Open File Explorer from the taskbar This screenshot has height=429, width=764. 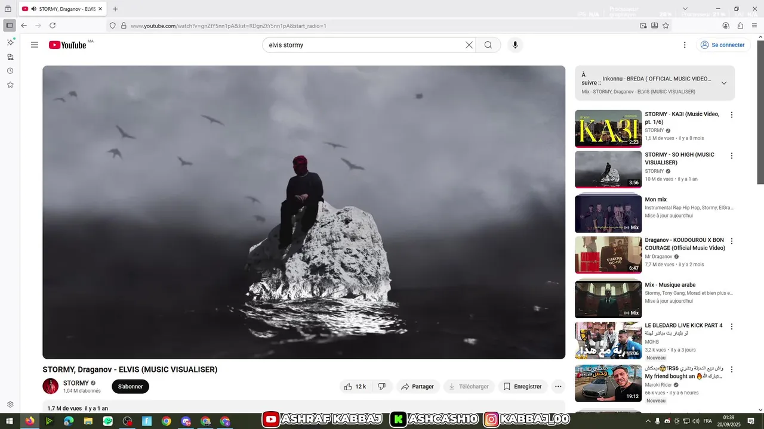(88, 421)
